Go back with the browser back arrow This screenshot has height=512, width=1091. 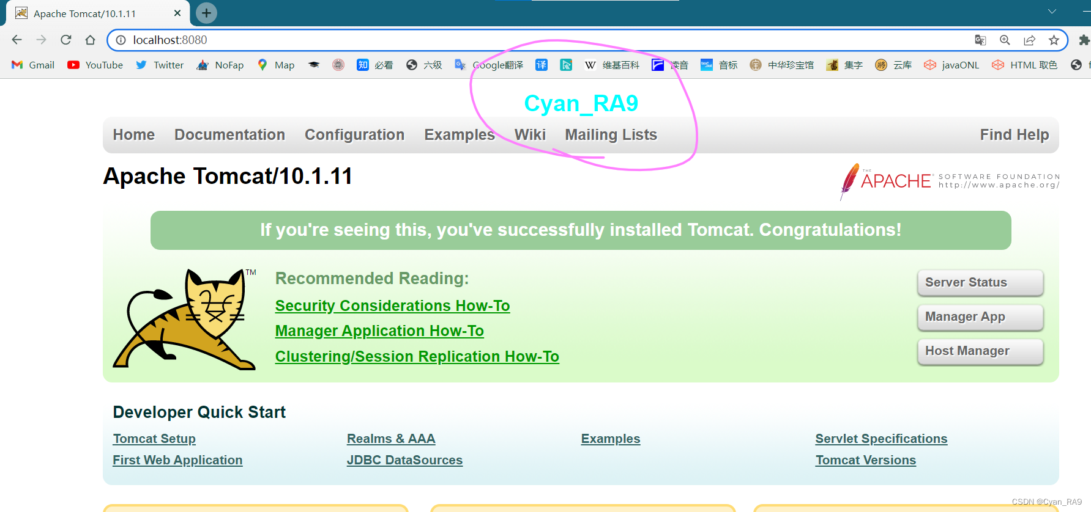(17, 40)
